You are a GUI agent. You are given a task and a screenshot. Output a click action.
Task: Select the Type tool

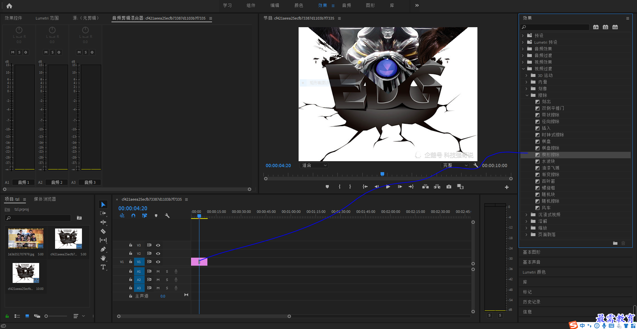click(x=103, y=267)
